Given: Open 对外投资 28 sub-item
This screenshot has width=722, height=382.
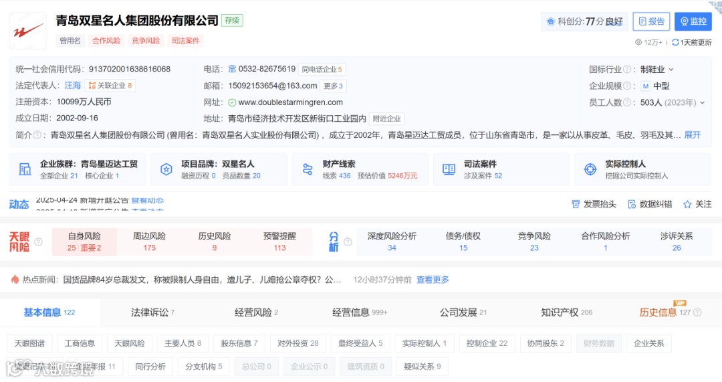Looking at the screenshot, I should coord(298,343).
